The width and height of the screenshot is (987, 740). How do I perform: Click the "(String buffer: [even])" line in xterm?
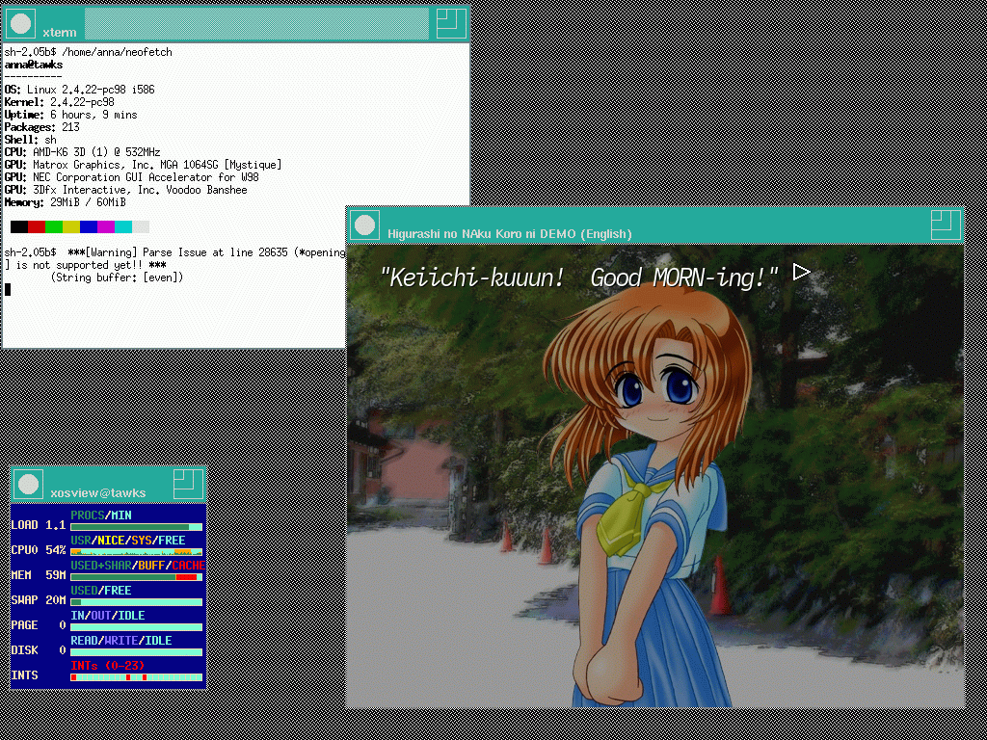pos(117,277)
